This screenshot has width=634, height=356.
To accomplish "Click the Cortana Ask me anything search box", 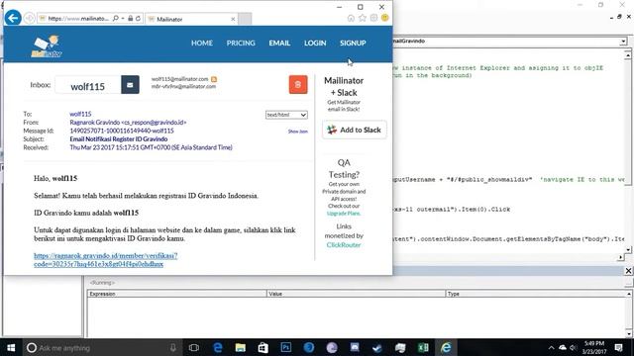I will tap(97, 347).
